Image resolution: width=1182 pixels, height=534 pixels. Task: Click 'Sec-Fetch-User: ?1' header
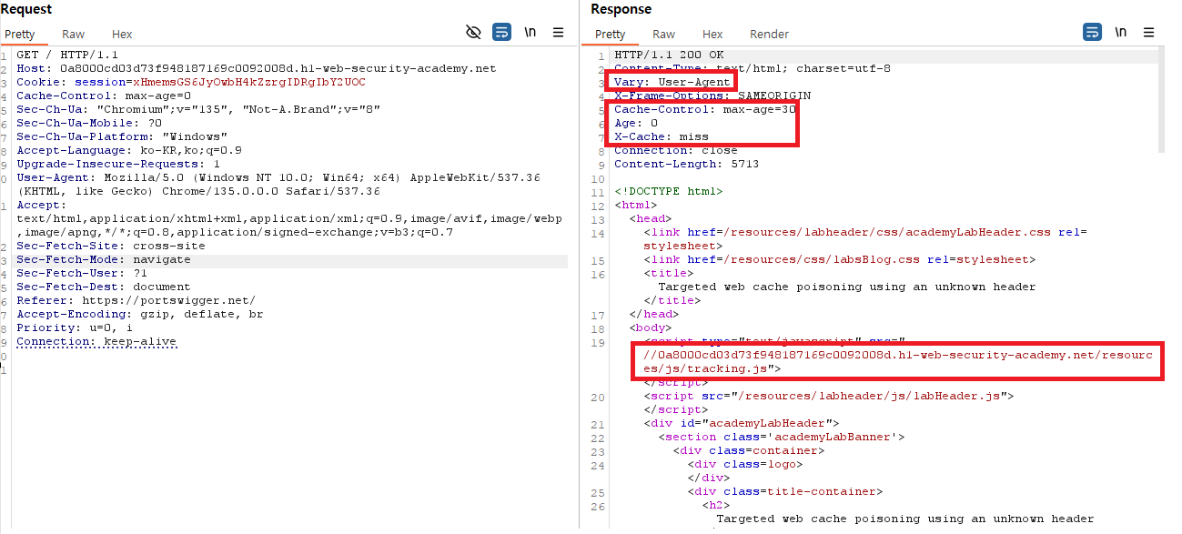tap(82, 273)
